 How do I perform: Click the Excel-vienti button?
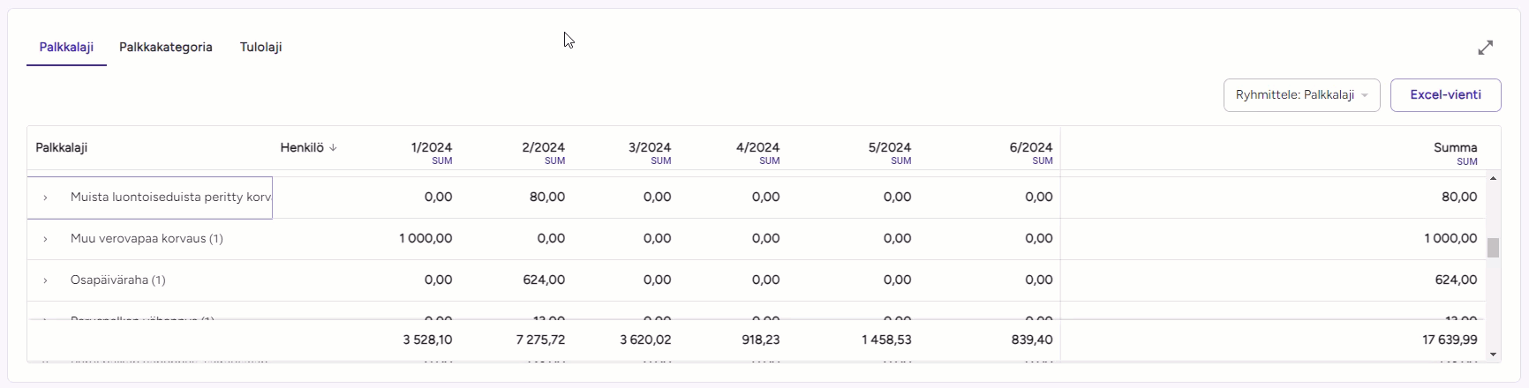click(x=1445, y=95)
